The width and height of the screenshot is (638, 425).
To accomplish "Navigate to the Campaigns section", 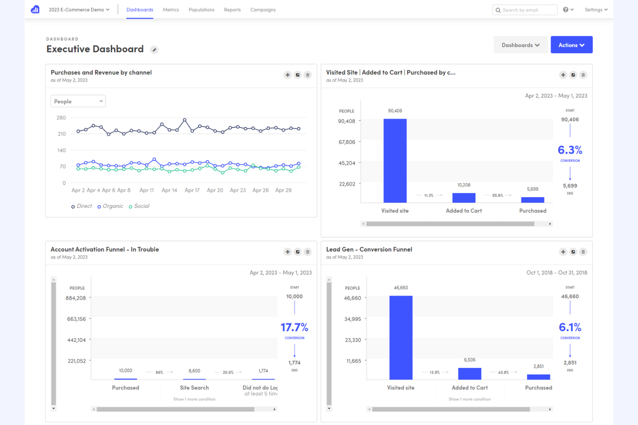I will tap(263, 9).
